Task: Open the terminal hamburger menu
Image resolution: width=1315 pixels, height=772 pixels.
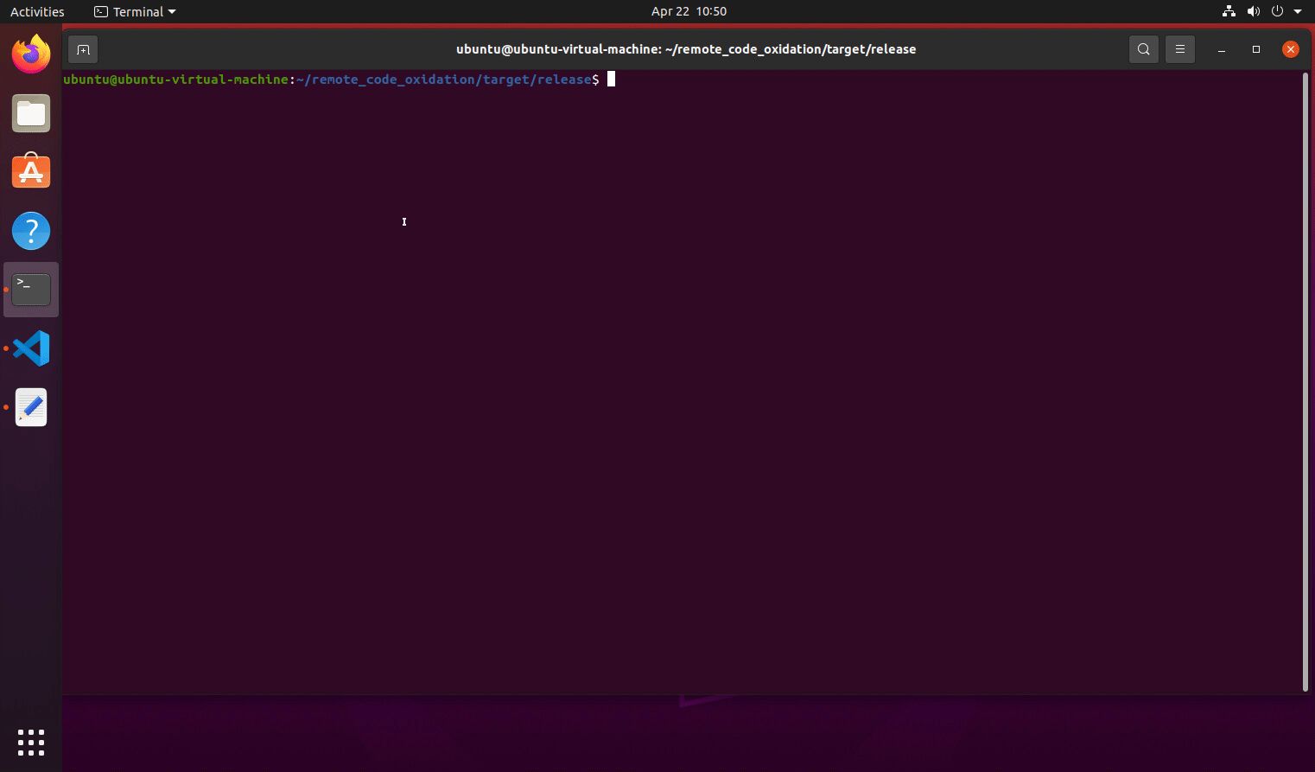Action: pyautogui.click(x=1179, y=49)
